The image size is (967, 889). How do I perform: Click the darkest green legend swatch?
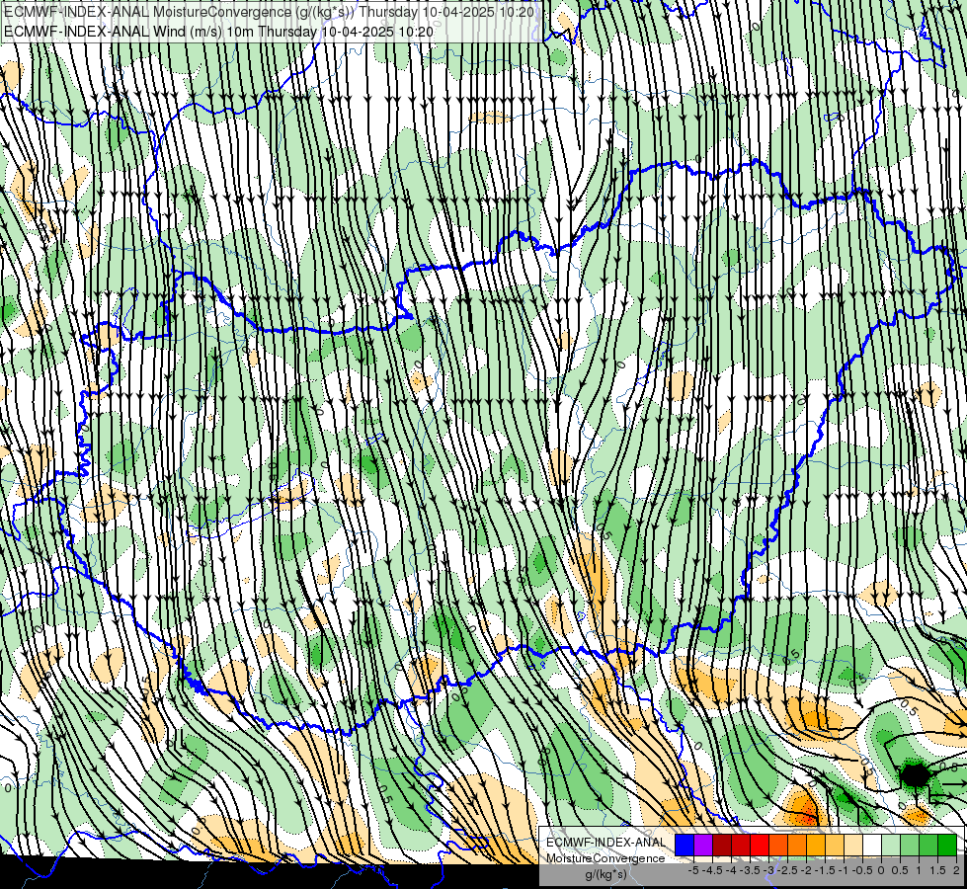coord(947,845)
